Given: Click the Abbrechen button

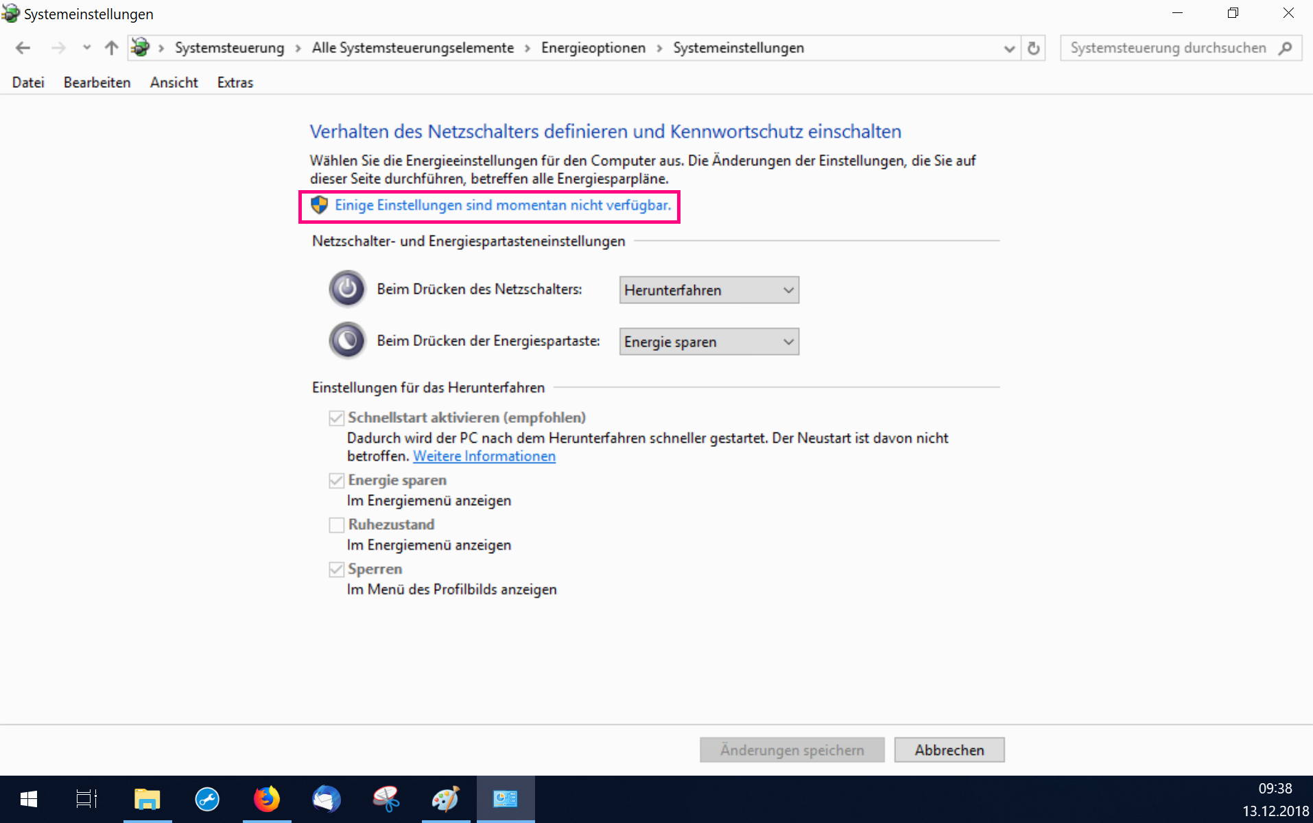Looking at the screenshot, I should click(x=949, y=750).
